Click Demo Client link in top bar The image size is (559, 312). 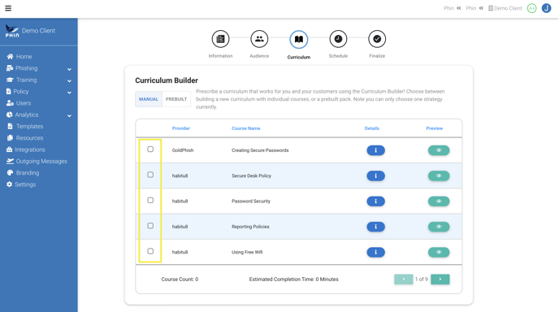click(x=508, y=8)
